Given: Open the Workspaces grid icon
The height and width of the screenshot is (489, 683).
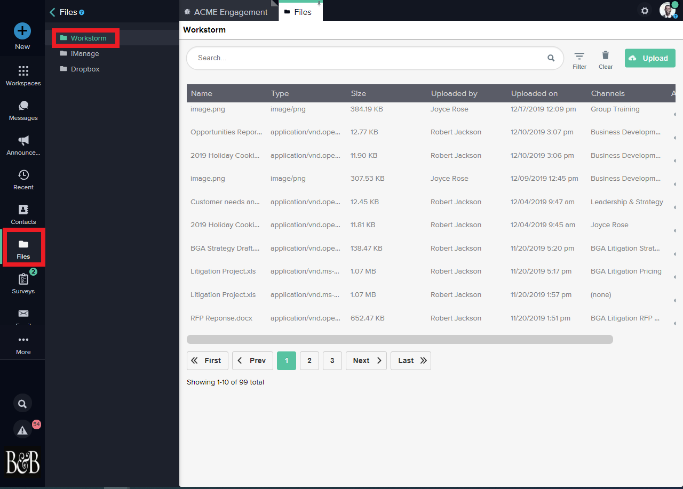Looking at the screenshot, I should coord(23,71).
